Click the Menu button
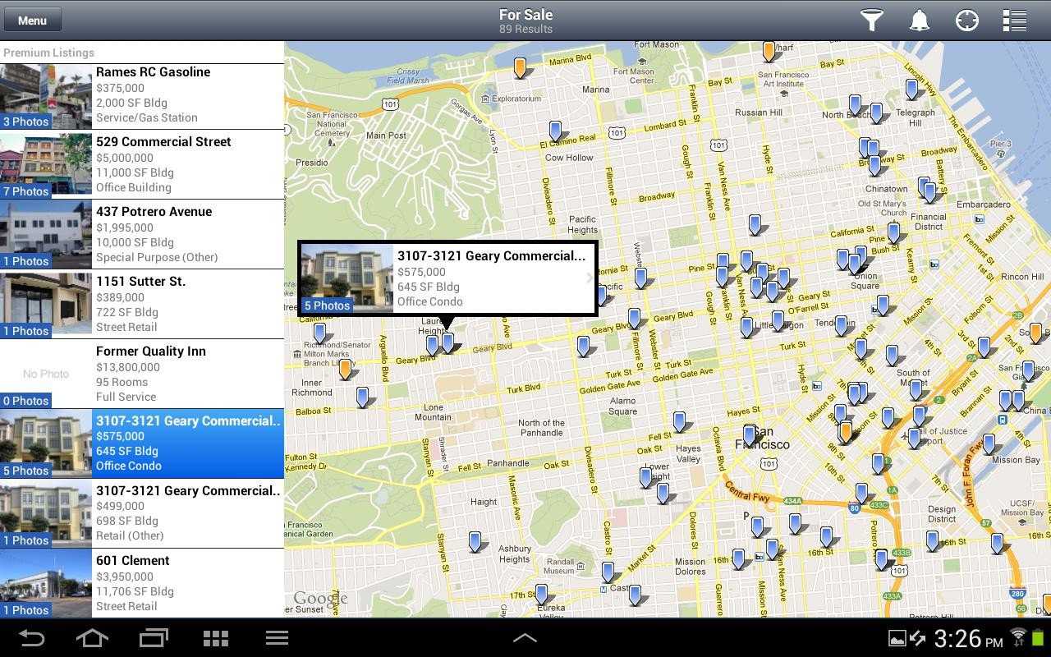 pyautogui.click(x=32, y=21)
